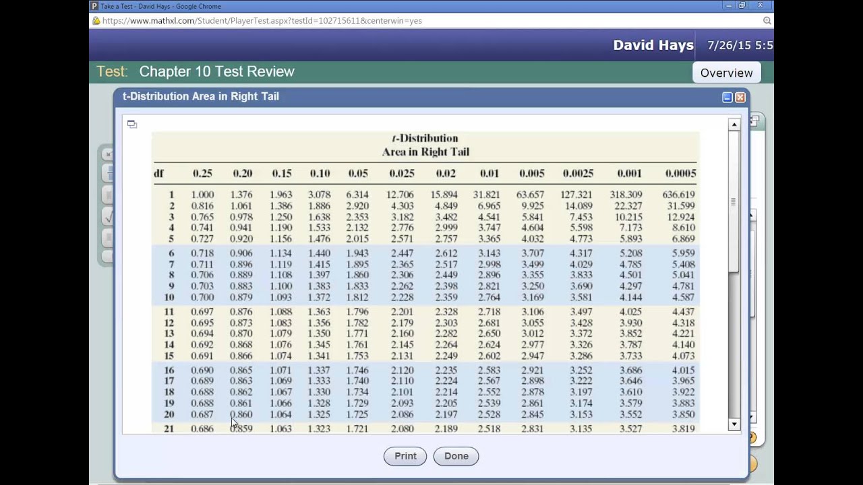Click value 1.796 in the df 11 row
This screenshot has width=863, height=485.
[x=357, y=312]
